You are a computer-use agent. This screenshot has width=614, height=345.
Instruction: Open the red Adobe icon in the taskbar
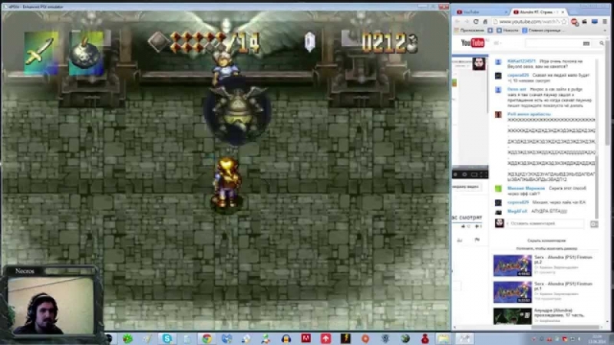[305, 338]
